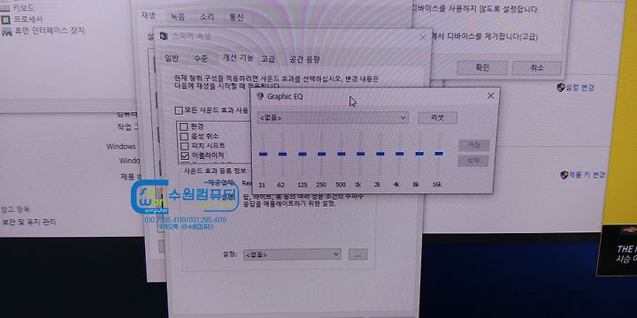Click the 저장 button in Graphic EQ
This screenshot has height=318, width=637.
(x=473, y=145)
